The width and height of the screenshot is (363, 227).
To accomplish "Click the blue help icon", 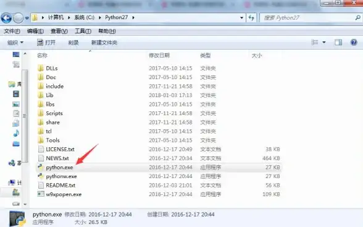I will tap(354, 42).
